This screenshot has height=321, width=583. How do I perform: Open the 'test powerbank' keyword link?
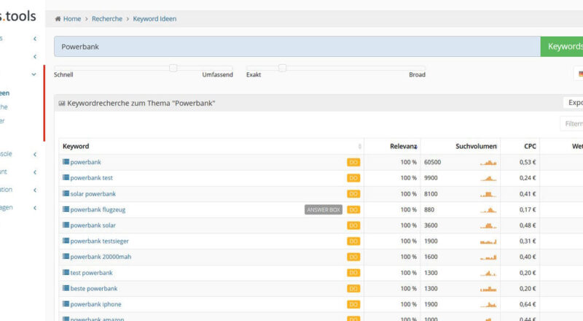pyautogui.click(x=92, y=273)
